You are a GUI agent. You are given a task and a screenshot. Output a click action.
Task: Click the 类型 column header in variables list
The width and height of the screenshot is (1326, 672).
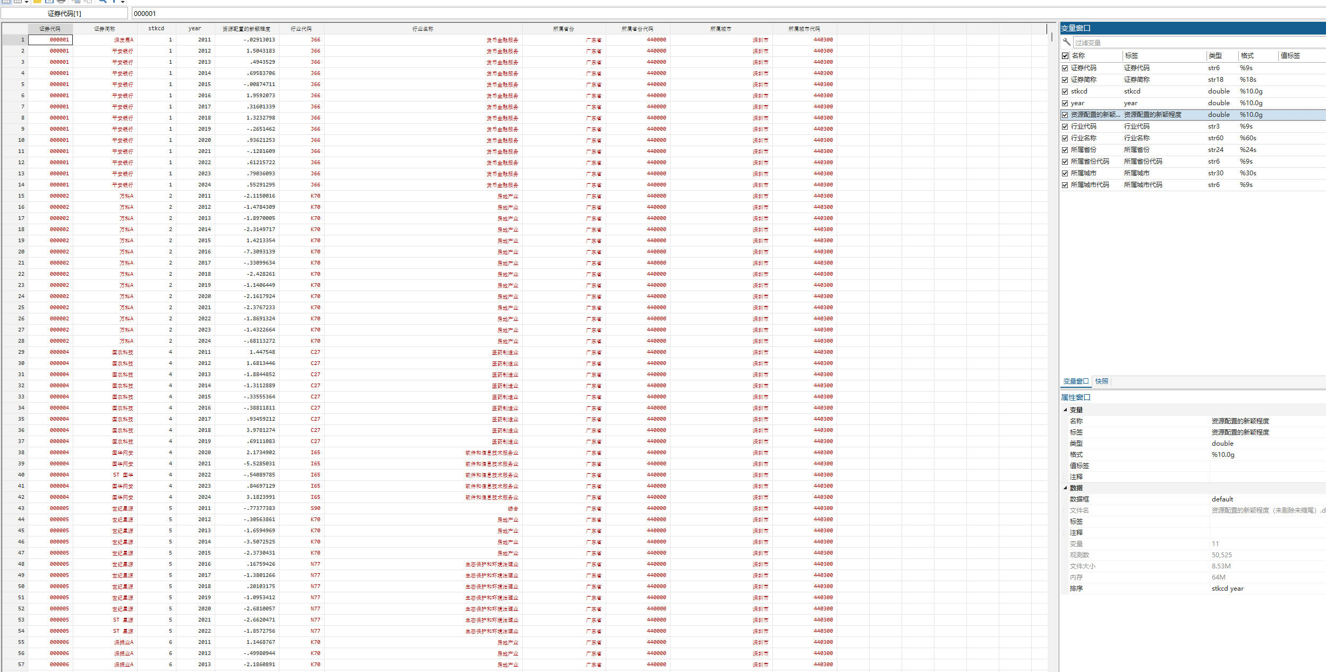(x=1215, y=56)
